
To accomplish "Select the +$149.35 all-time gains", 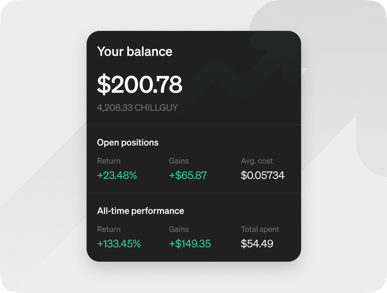I will tap(190, 244).
